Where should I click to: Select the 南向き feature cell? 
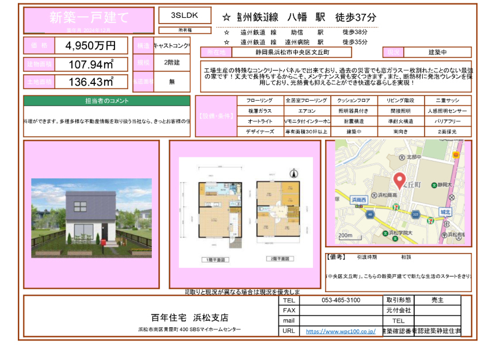(400, 132)
